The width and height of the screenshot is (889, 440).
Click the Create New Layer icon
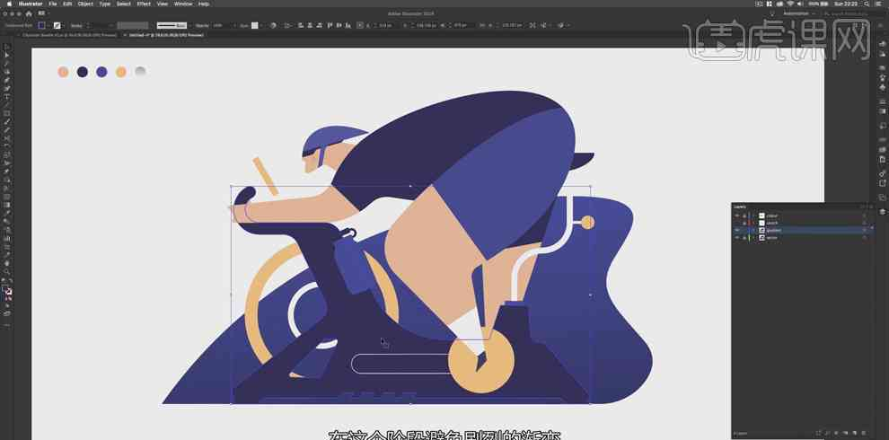click(854, 433)
